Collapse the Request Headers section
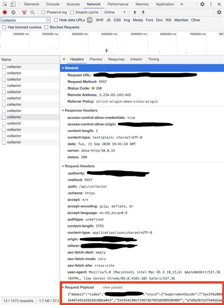 coord(63,166)
